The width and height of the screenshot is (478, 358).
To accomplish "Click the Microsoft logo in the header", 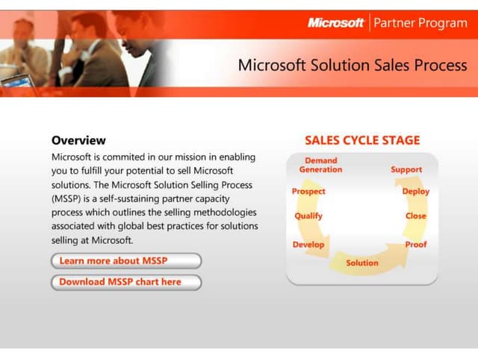I will (x=335, y=23).
